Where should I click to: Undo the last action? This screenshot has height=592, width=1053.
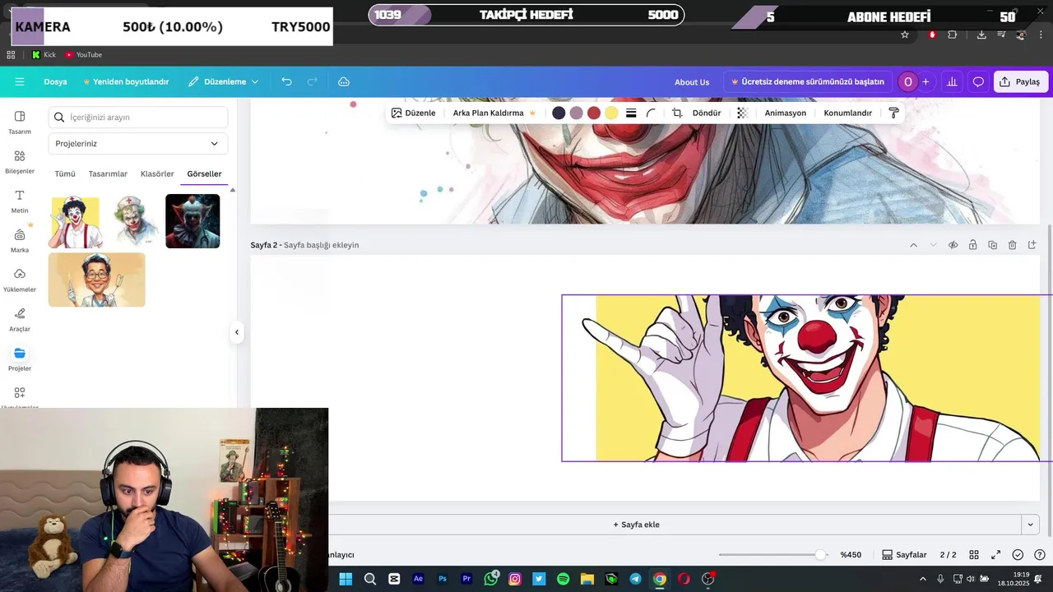pos(286,81)
